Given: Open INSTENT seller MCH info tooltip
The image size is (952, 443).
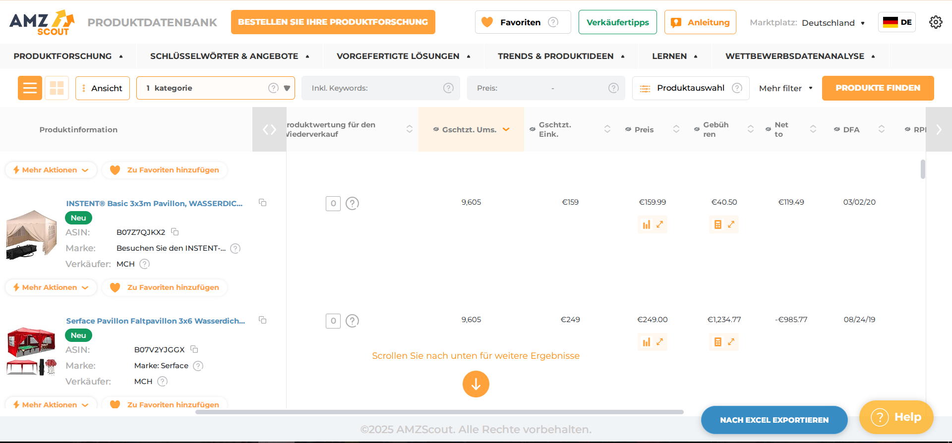Looking at the screenshot, I should (144, 264).
